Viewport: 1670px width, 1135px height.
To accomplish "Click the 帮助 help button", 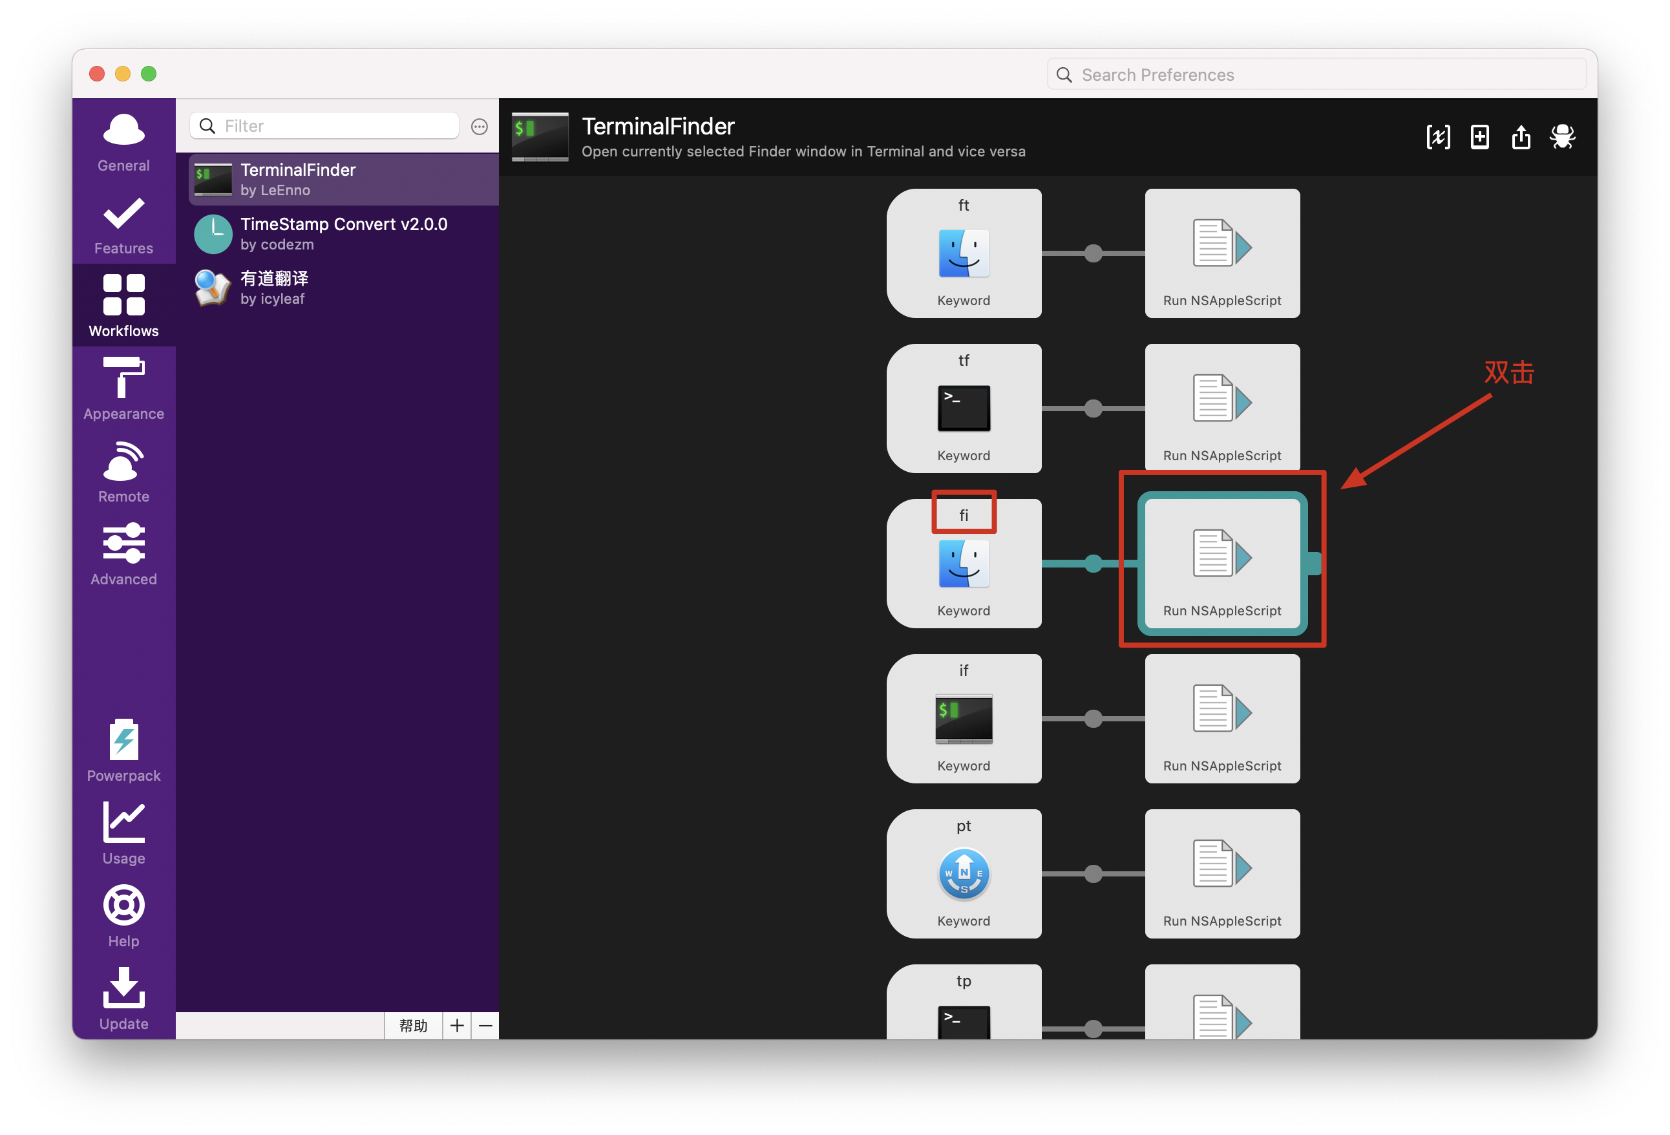I will [x=413, y=1025].
